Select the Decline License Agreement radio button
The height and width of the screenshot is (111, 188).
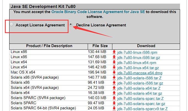(x=71, y=24)
